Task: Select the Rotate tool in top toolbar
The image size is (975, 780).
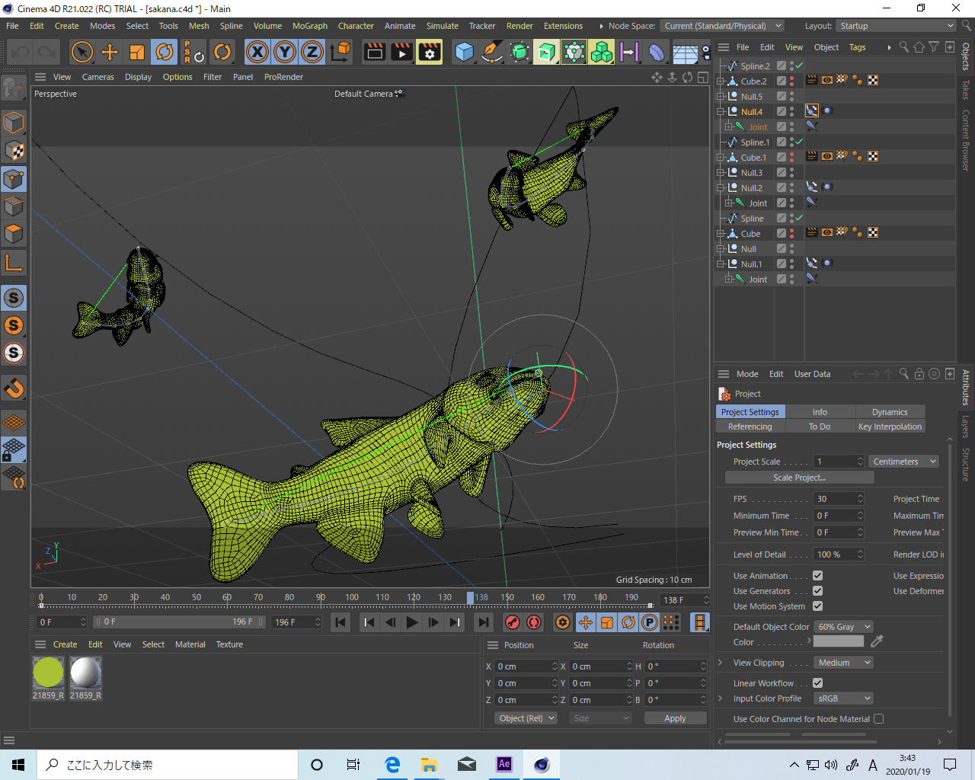Action: click(x=165, y=52)
